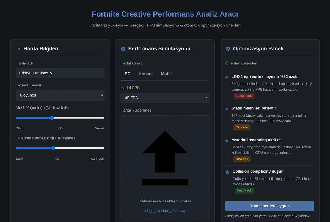Click the Düşük etki badge
Image resolution: width=330 pixels, height=222 pixels.
click(x=244, y=191)
